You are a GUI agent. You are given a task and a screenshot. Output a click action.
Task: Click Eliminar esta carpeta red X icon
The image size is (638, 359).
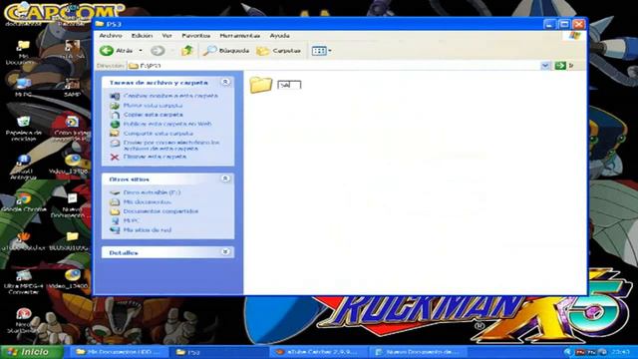[x=115, y=157]
